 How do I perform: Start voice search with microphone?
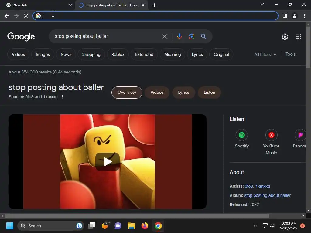[179, 36]
